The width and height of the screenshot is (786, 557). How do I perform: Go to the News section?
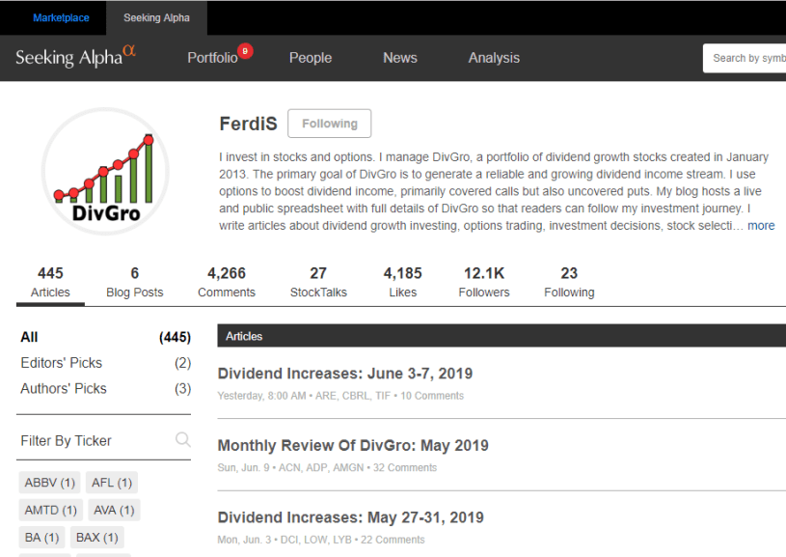point(399,58)
